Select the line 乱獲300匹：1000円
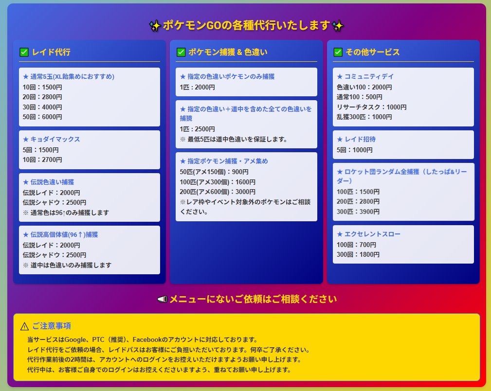Viewport: 491px width, 391px height. coord(364,117)
